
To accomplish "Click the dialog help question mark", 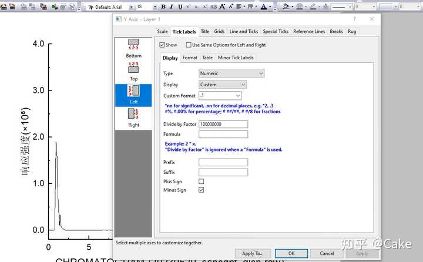I will (354, 19).
